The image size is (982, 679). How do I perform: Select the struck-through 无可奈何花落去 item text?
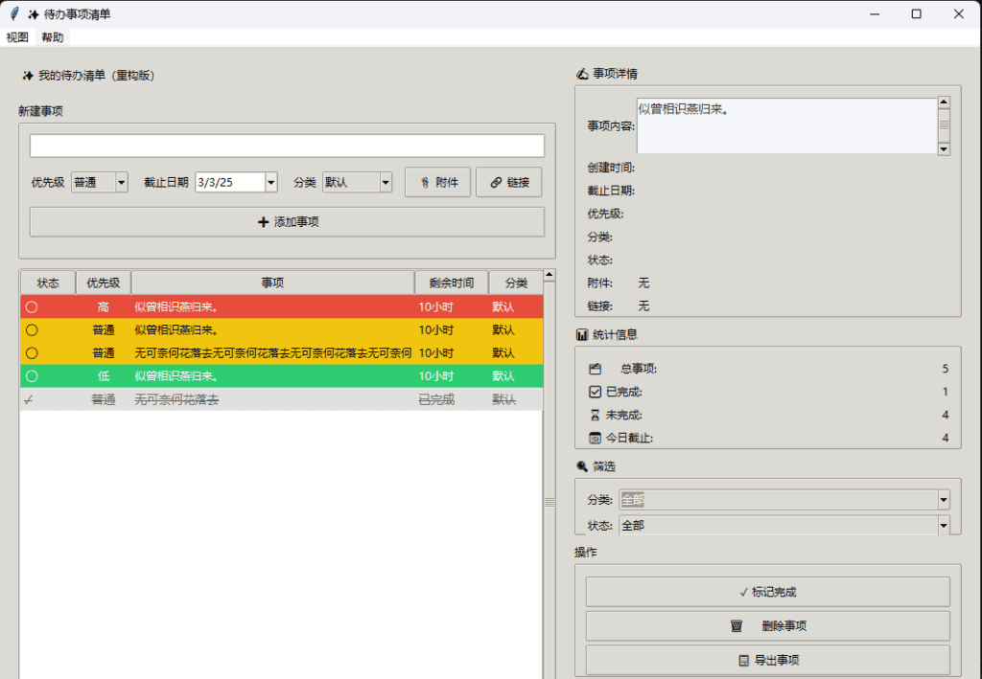coord(176,399)
